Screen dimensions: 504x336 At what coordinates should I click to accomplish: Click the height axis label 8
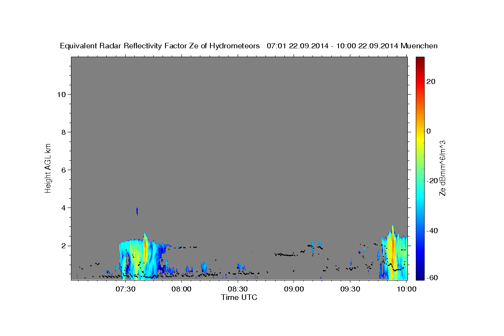(x=63, y=132)
